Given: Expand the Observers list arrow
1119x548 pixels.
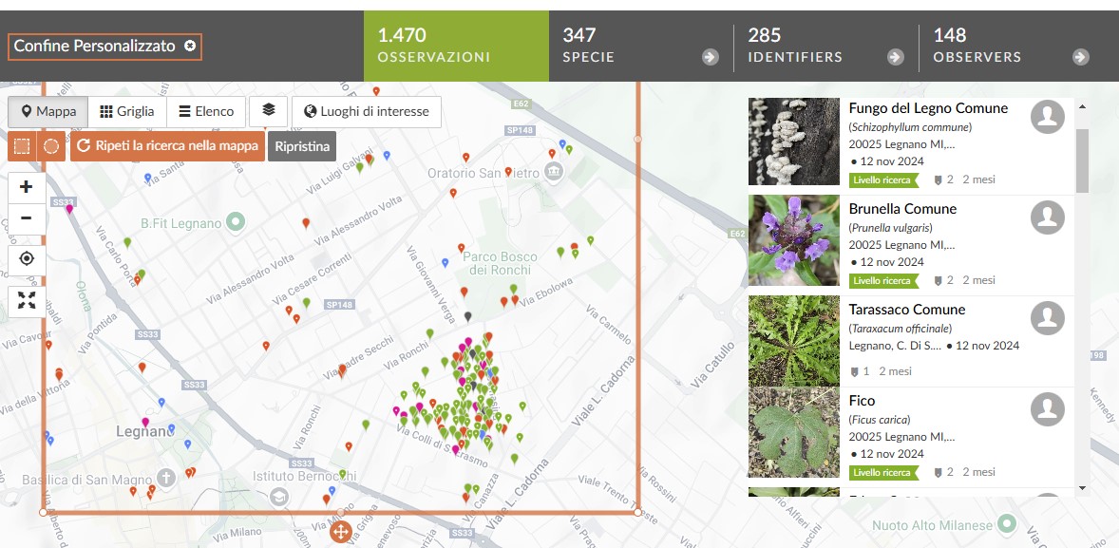Looking at the screenshot, I should [x=1080, y=57].
